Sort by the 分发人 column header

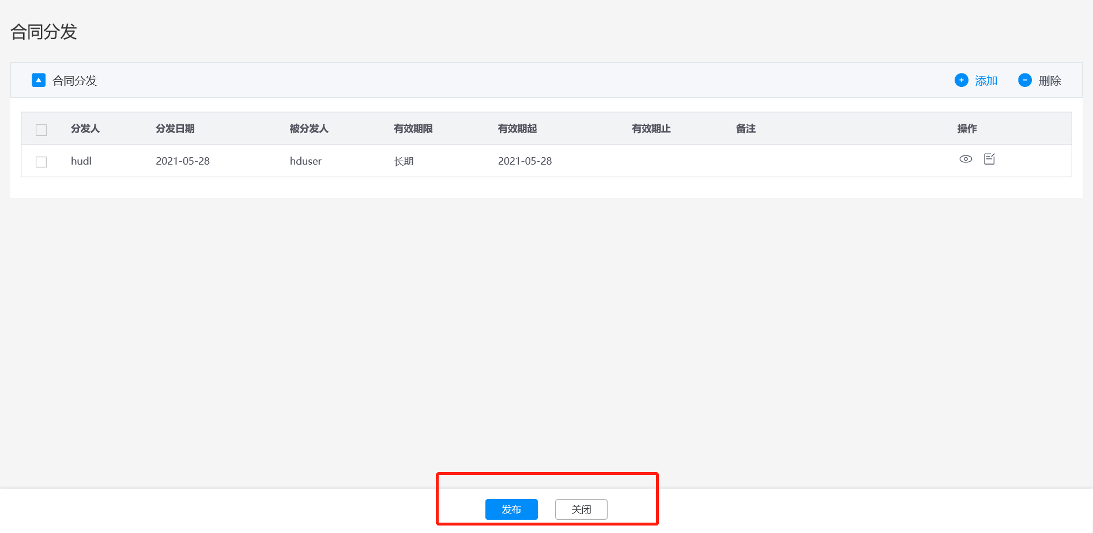click(x=85, y=128)
